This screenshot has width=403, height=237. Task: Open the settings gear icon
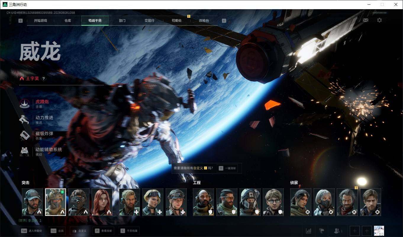[379, 20]
